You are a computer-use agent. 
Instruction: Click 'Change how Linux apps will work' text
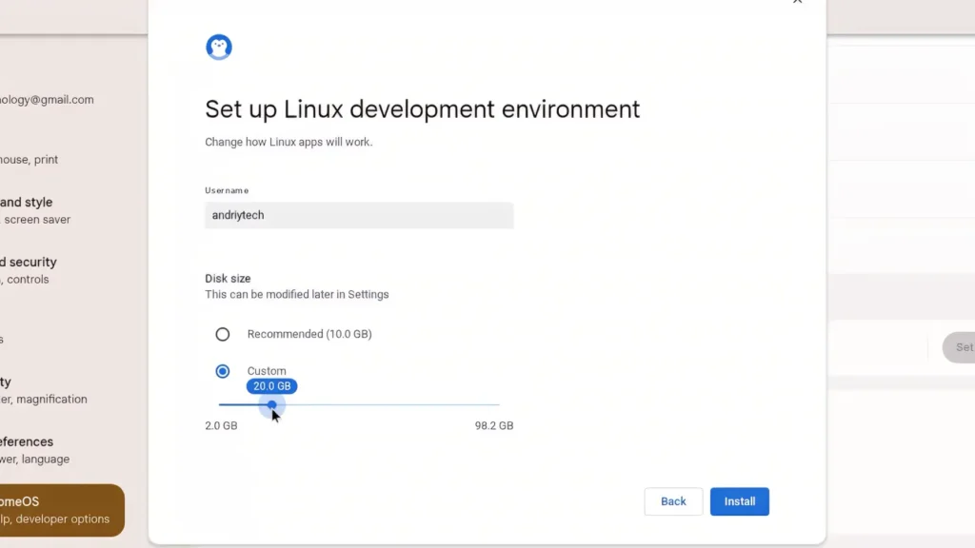click(289, 142)
